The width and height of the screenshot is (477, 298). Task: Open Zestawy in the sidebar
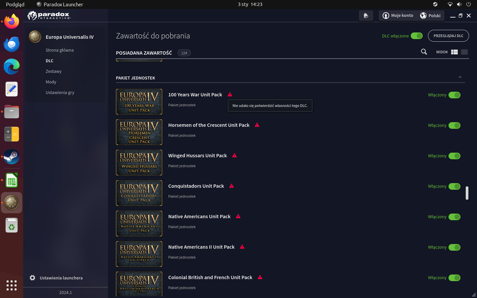(54, 71)
